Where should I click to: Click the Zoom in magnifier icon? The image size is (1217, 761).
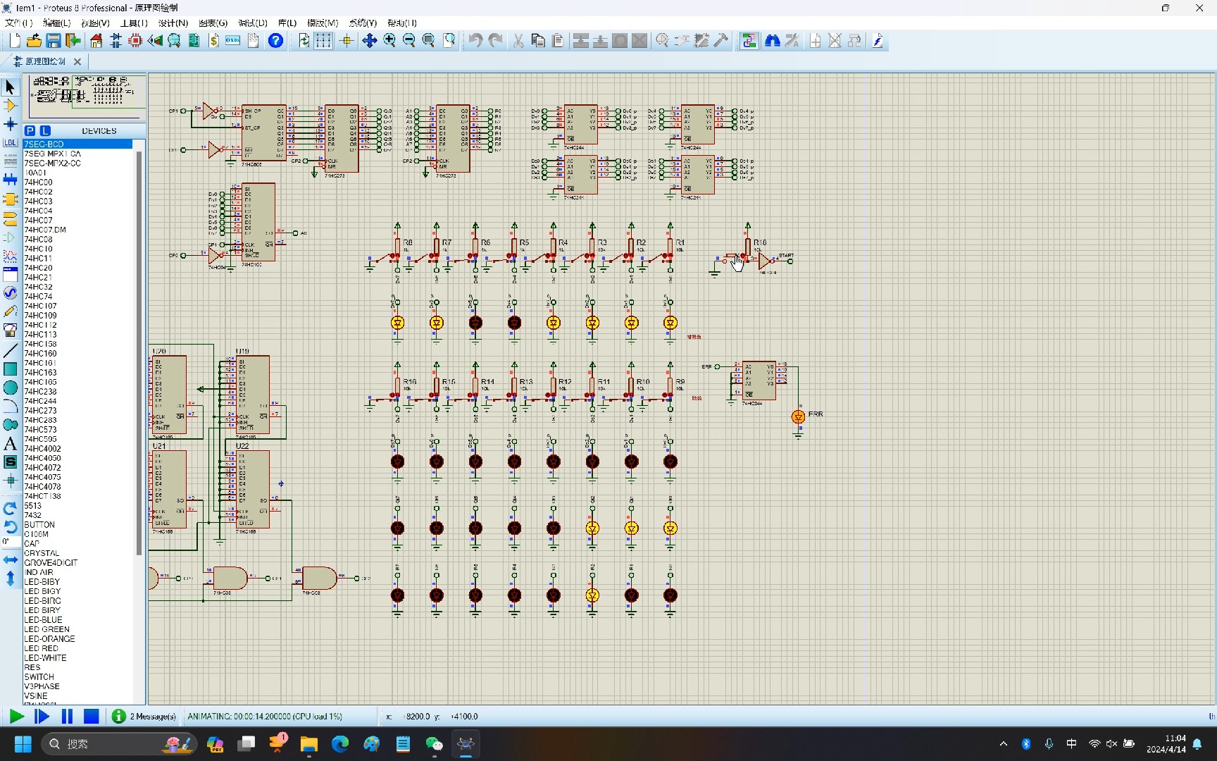click(x=389, y=41)
